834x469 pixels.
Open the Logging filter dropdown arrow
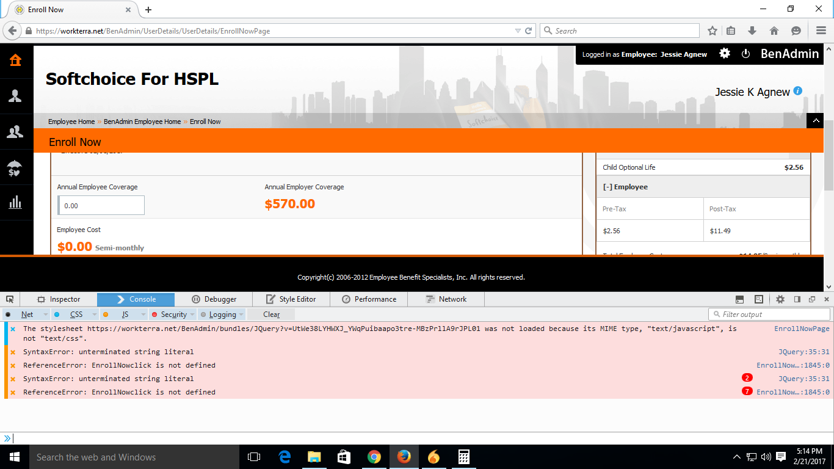click(x=241, y=314)
